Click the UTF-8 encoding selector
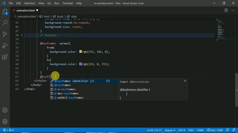The image size is (238, 133). (181, 130)
